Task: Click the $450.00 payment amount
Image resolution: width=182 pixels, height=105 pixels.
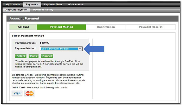Action: [x=44, y=43]
